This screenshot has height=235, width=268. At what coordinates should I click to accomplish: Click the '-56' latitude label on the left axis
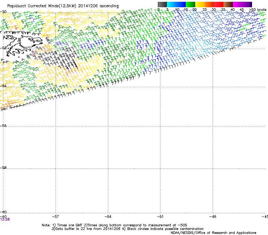pos(3,126)
